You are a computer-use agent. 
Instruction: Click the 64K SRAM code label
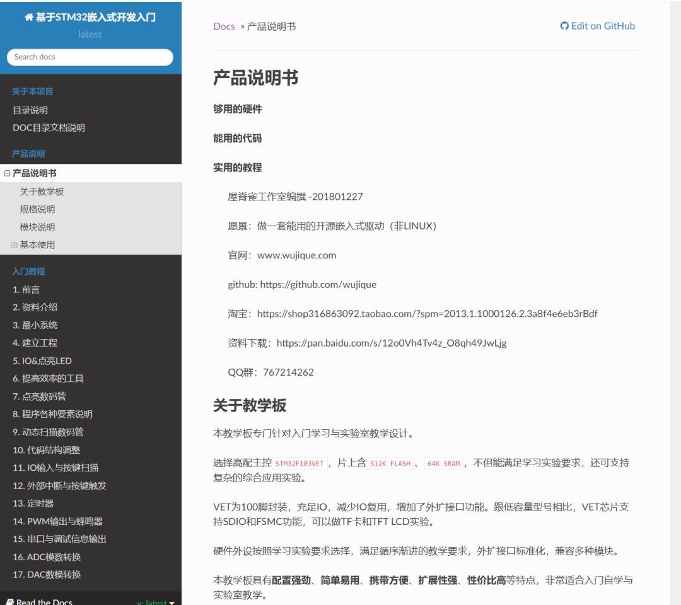pos(443,463)
